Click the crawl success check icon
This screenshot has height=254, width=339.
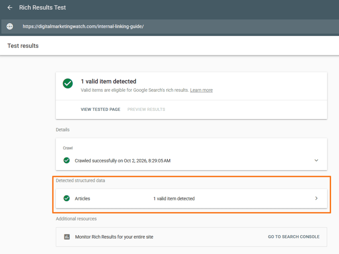(x=67, y=160)
